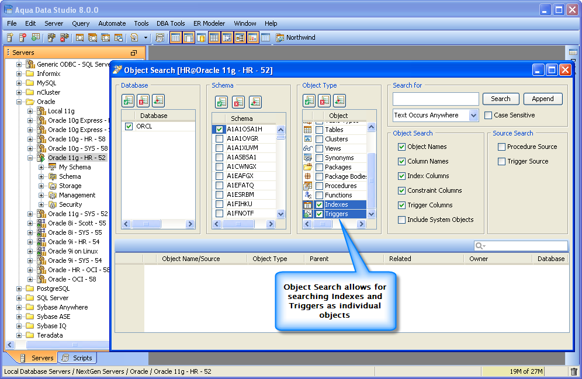This screenshot has height=379, width=582.
Task: Expand the PostgreSQL server folder
Action: pyautogui.click(x=19, y=288)
